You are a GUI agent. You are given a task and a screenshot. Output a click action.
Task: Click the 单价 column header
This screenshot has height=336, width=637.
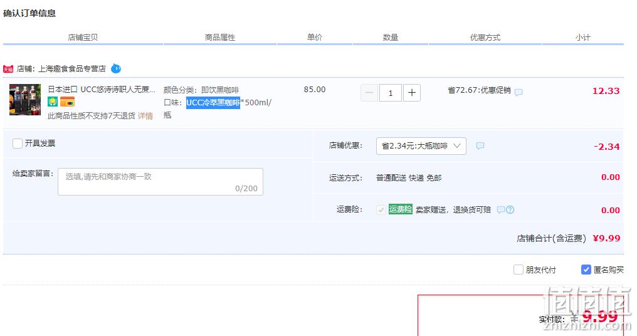point(315,38)
